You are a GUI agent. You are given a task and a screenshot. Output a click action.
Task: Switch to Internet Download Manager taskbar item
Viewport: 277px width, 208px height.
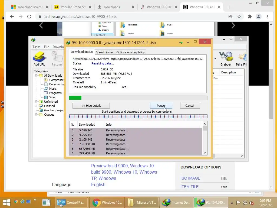pyautogui.click(x=177, y=203)
